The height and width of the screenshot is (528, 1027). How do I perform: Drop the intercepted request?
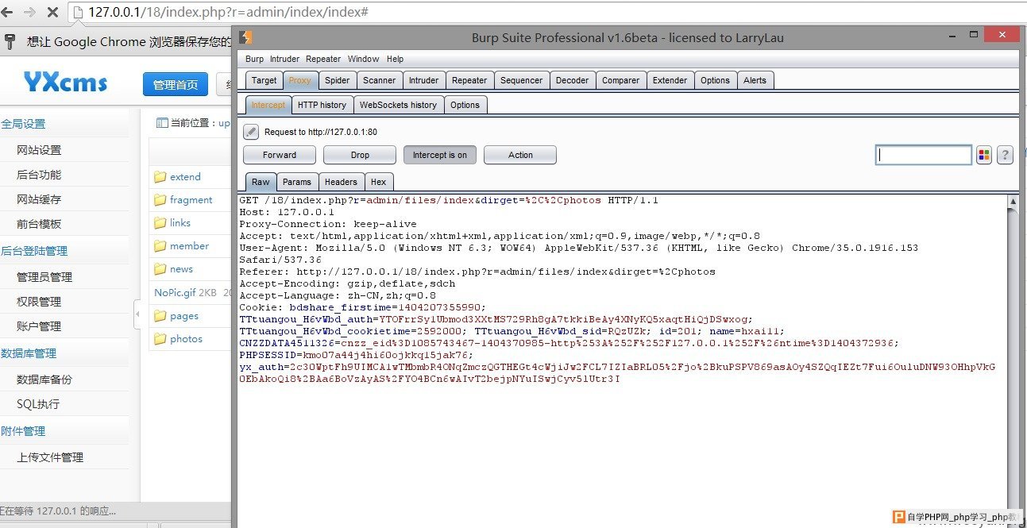point(360,155)
